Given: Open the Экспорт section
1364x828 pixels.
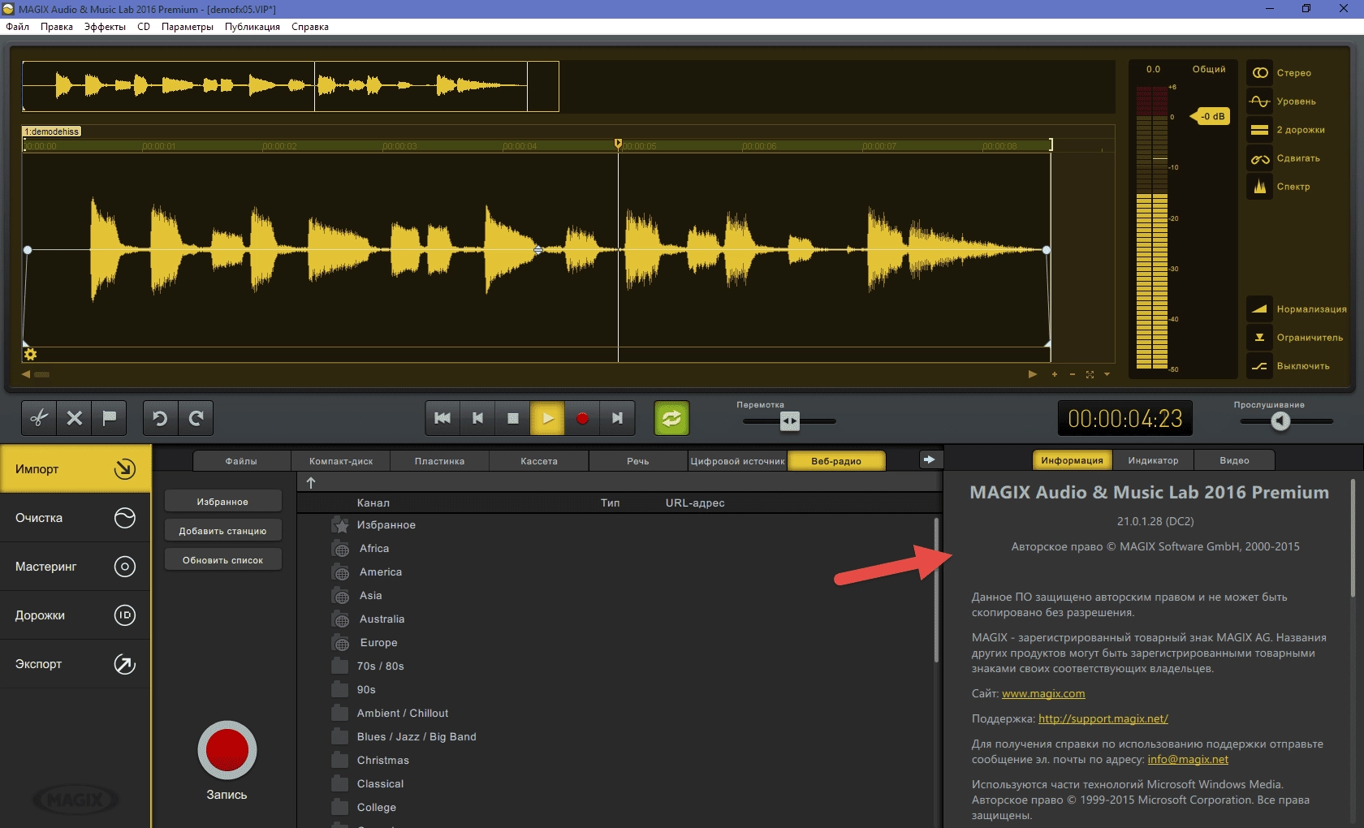Looking at the screenshot, I should [76, 664].
